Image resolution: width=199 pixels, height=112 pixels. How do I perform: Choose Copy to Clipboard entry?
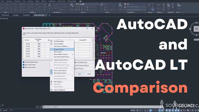[62, 90]
